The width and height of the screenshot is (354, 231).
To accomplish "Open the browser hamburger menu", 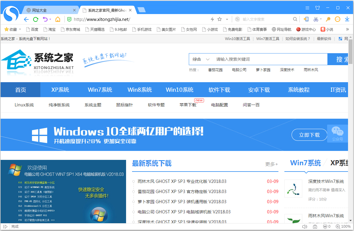I will click(x=307, y=8).
